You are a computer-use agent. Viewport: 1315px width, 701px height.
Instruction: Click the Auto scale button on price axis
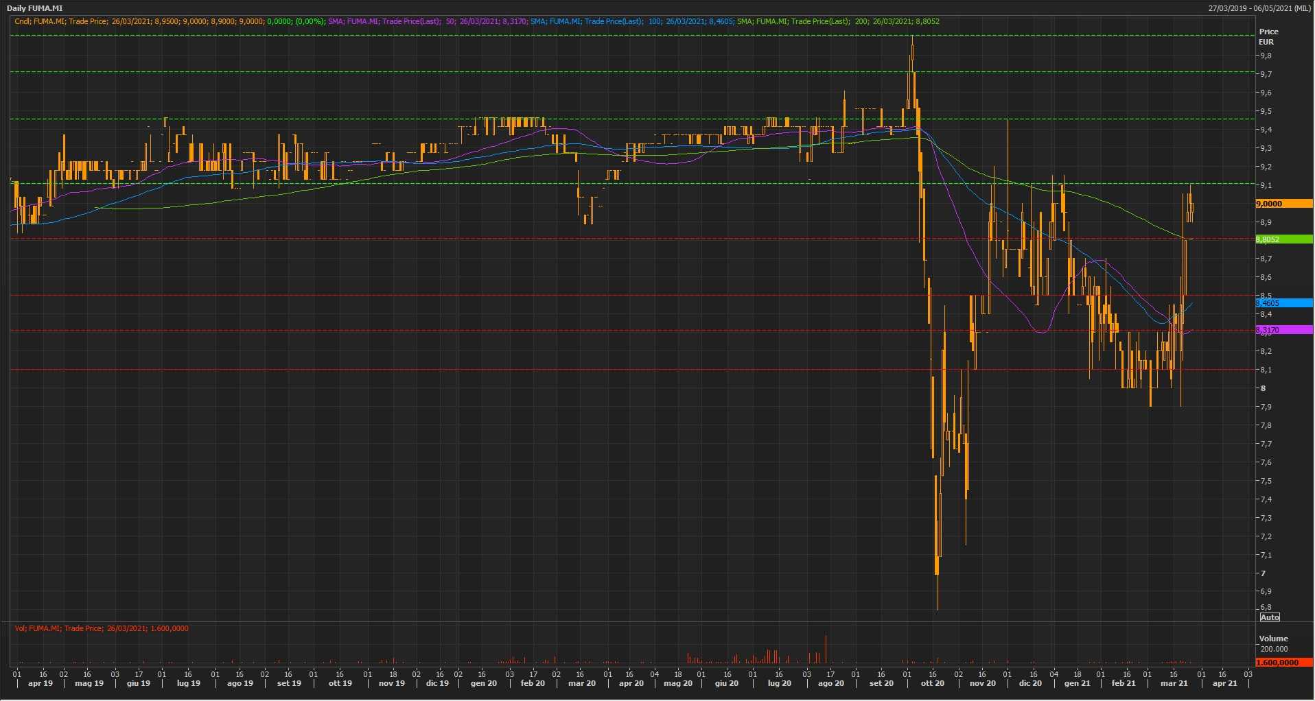click(x=1270, y=617)
